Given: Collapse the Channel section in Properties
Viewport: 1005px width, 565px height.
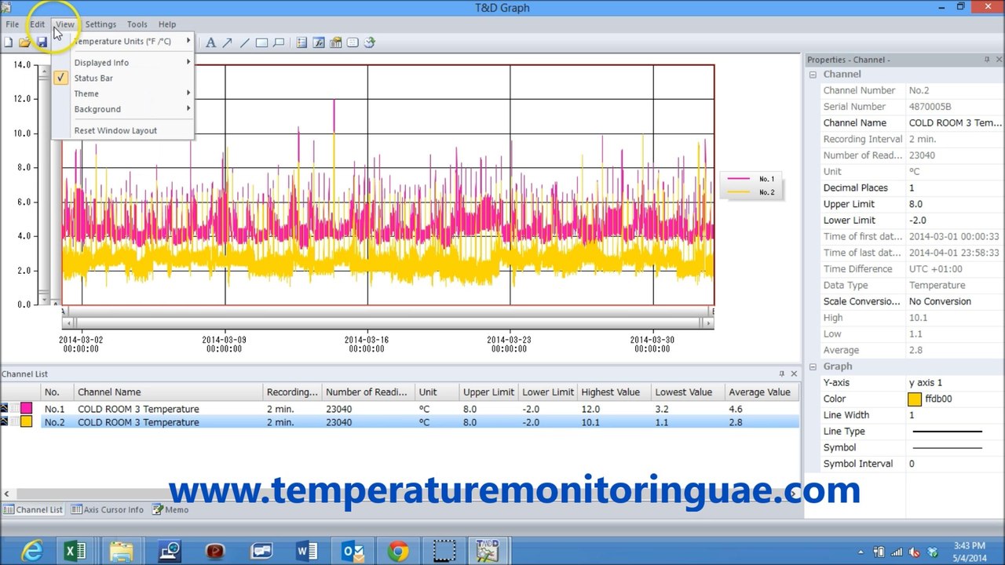Looking at the screenshot, I should [813, 75].
